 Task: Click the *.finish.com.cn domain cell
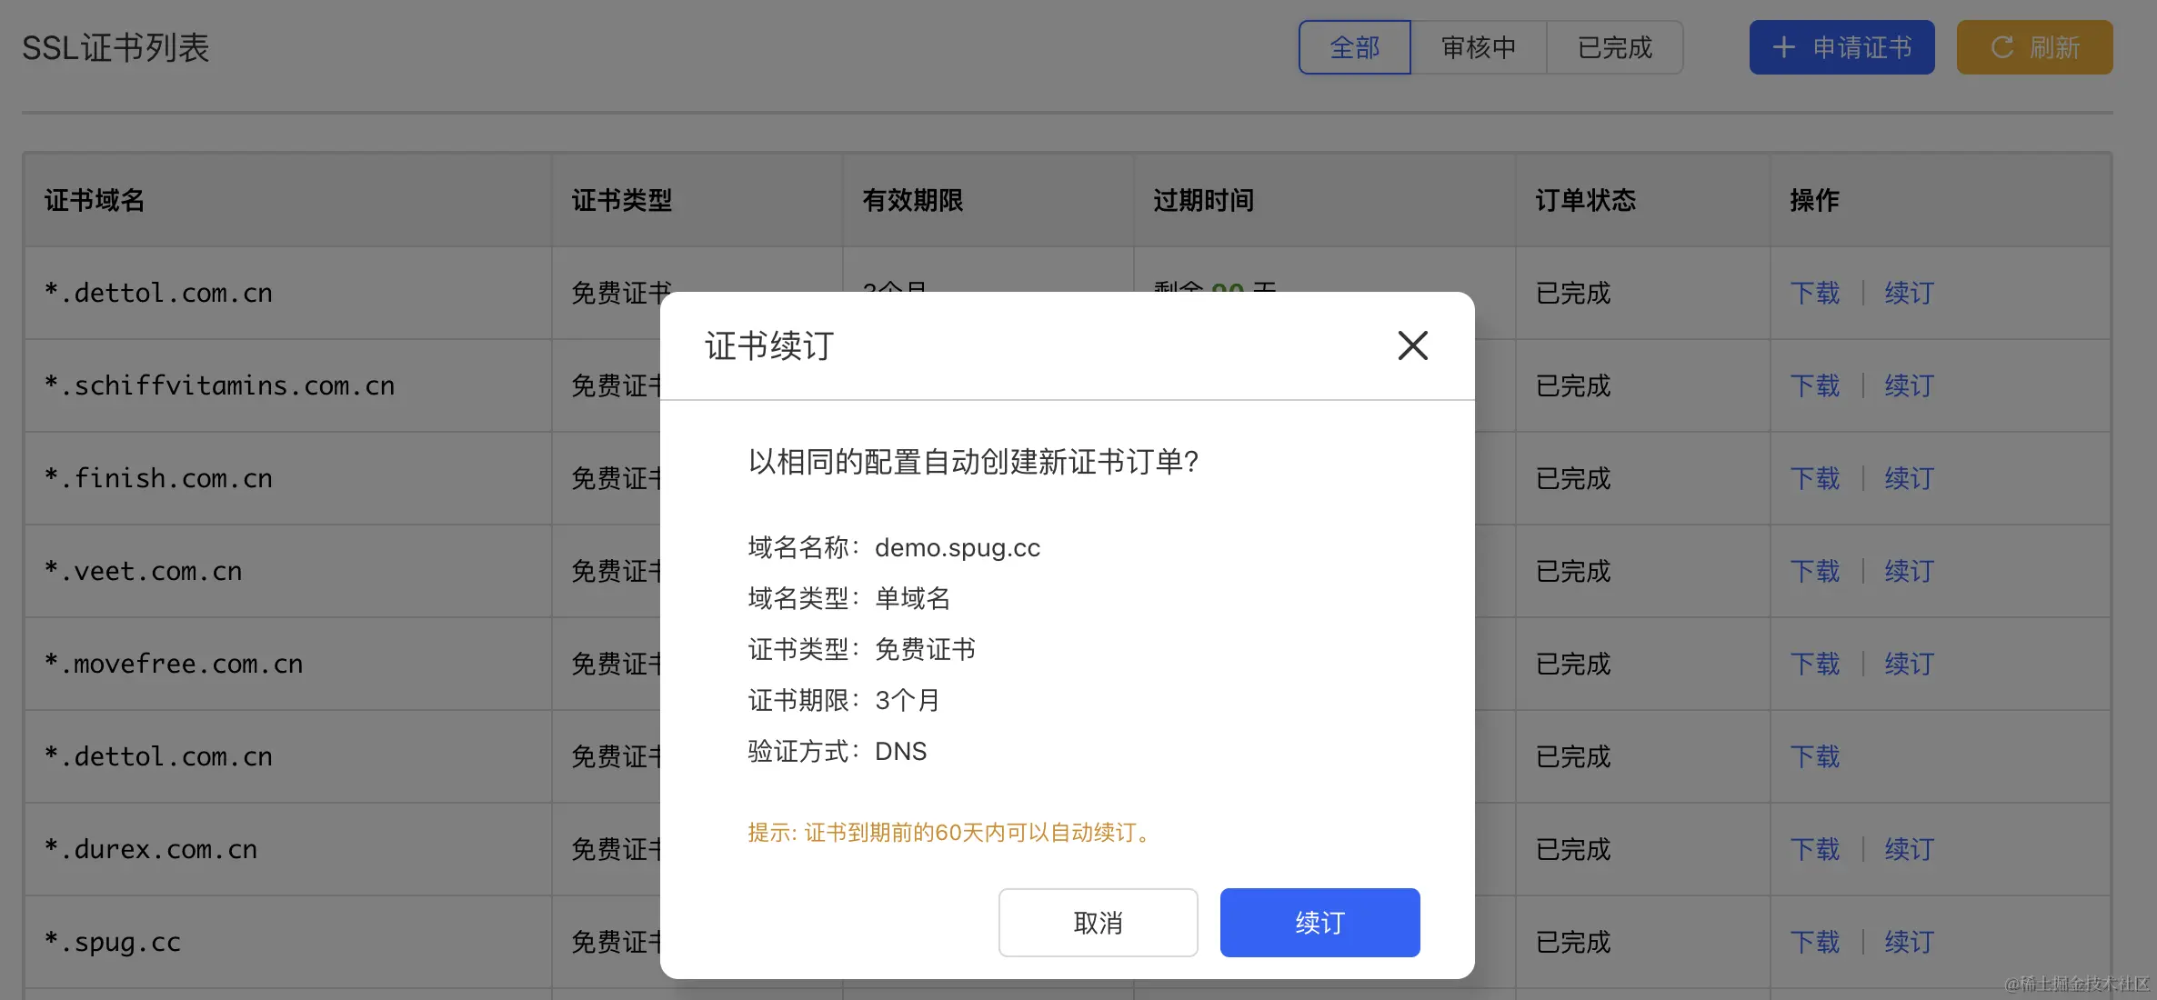pyautogui.click(x=159, y=478)
